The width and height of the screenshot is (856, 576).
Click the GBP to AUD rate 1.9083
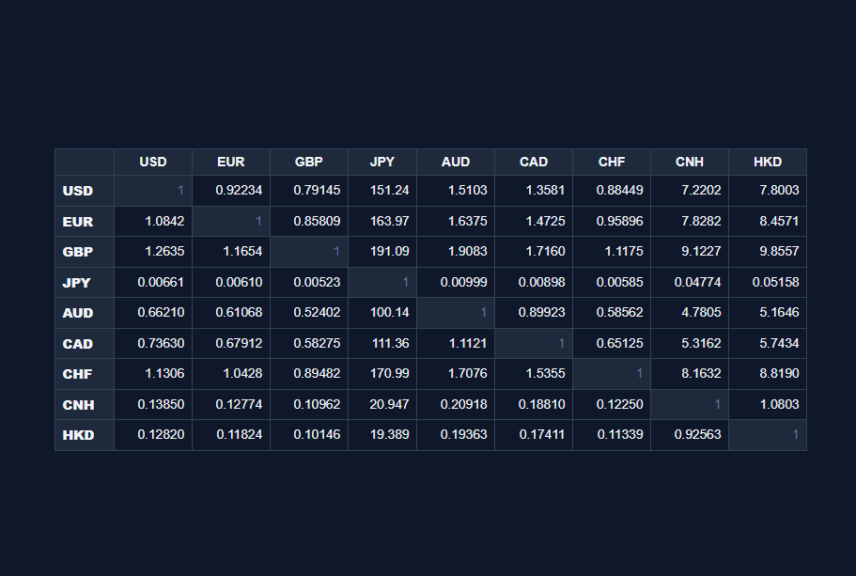point(456,252)
